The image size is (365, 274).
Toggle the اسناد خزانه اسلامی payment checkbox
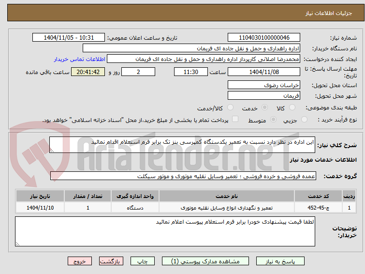click(235, 119)
